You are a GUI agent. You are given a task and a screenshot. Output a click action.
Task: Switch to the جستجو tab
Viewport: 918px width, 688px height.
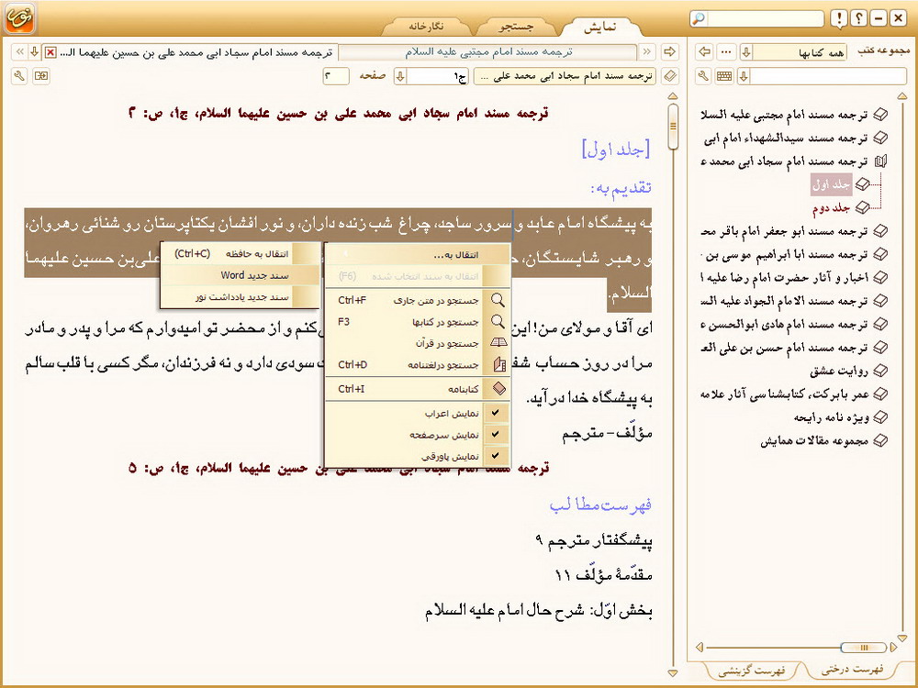516,27
